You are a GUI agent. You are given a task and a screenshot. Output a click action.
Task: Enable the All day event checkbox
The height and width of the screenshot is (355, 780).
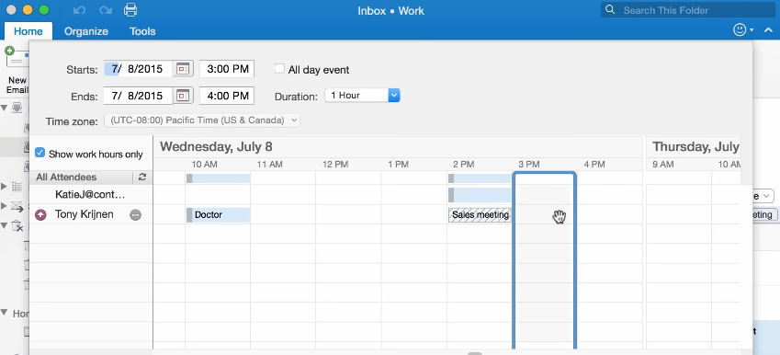point(279,69)
